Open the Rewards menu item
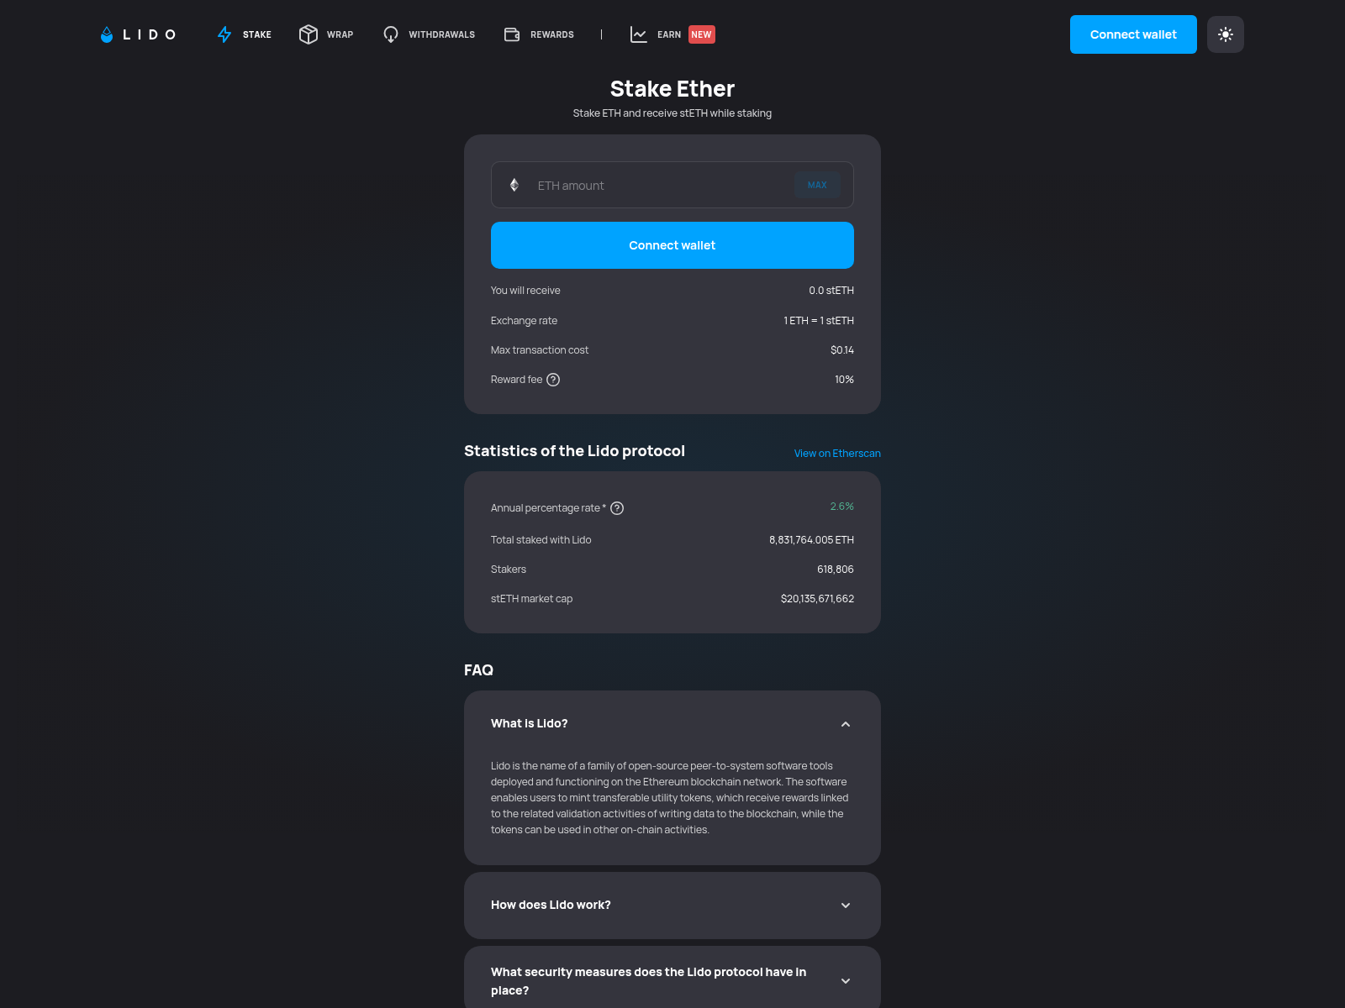Image resolution: width=1345 pixels, height=1008 pixels. 539,34
